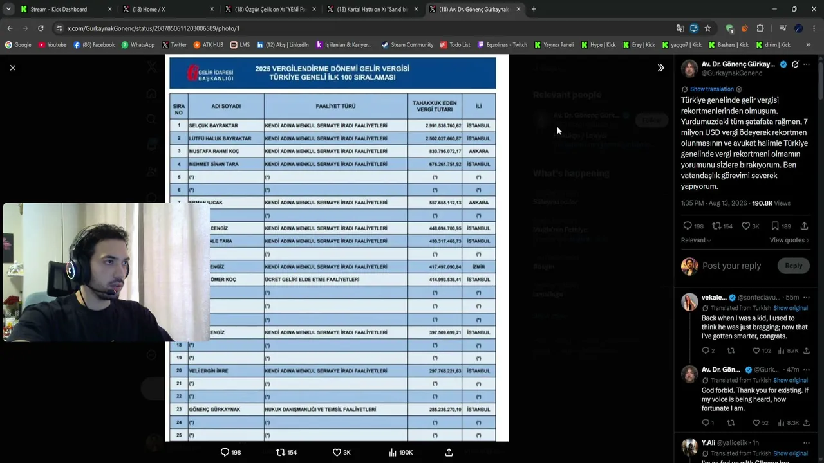Show more bookmarks overflow chevron
Viewport: 824px width, 463px height.
click(809, 45)
